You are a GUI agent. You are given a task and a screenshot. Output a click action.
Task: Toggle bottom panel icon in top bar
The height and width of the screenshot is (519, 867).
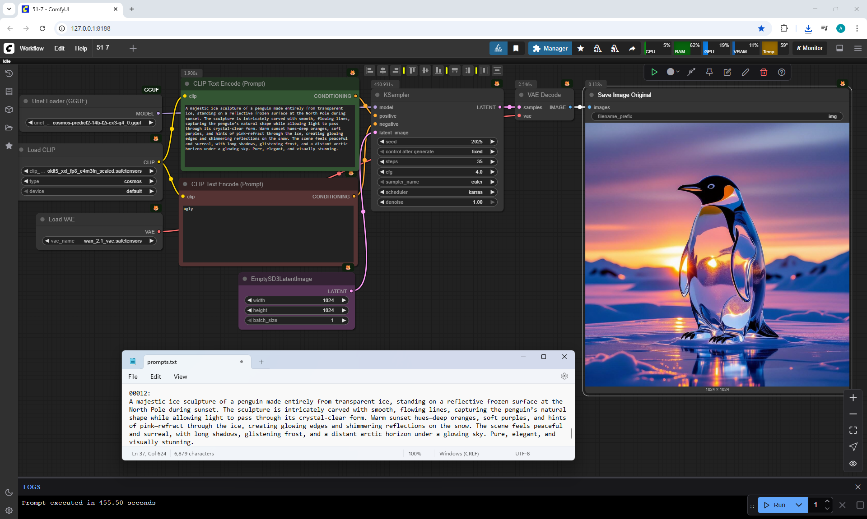(x=840, y=48)
